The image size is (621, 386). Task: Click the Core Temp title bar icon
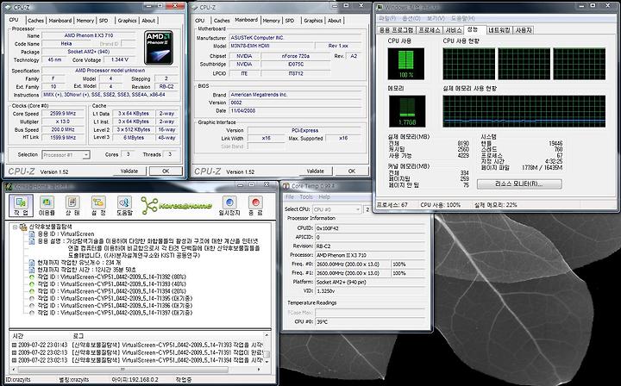[286, 186]
